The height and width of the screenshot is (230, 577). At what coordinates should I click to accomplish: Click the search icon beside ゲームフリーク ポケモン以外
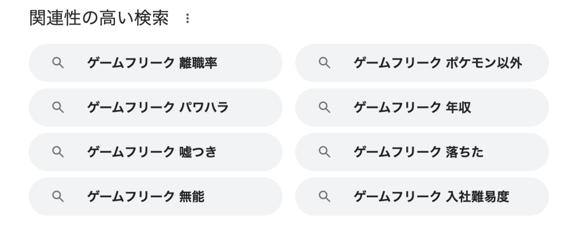click(x=323, y=63)
